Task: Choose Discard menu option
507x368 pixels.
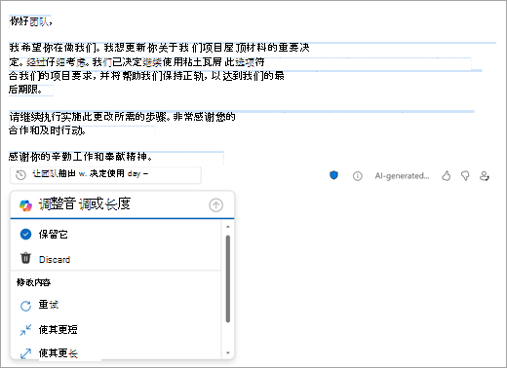Action: [x=116, y=259]
